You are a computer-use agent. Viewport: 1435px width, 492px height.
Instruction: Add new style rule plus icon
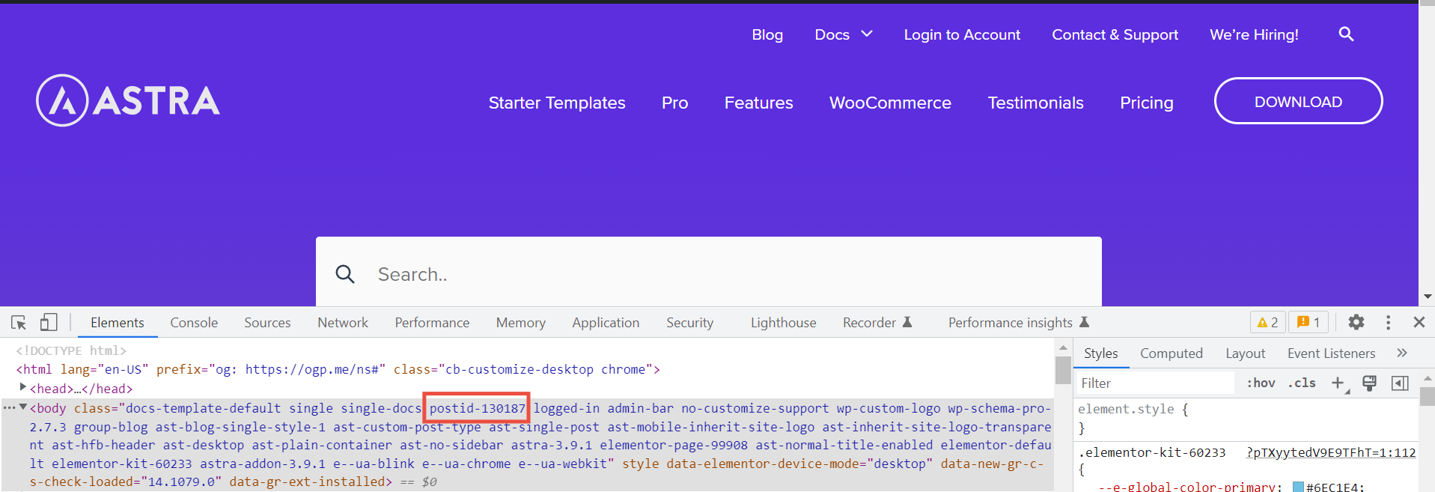point(1338,383)
